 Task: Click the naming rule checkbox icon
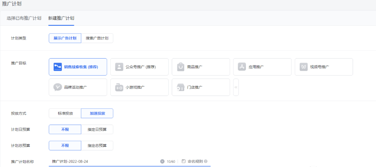pos(184,161)
